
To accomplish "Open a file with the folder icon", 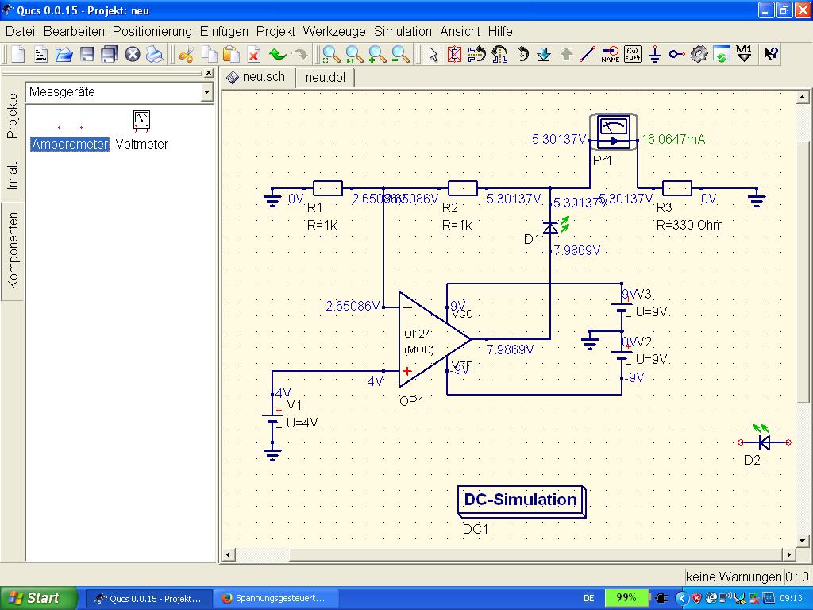I will tap(64, 54).
